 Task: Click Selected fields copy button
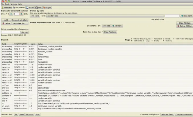point(167,114)
